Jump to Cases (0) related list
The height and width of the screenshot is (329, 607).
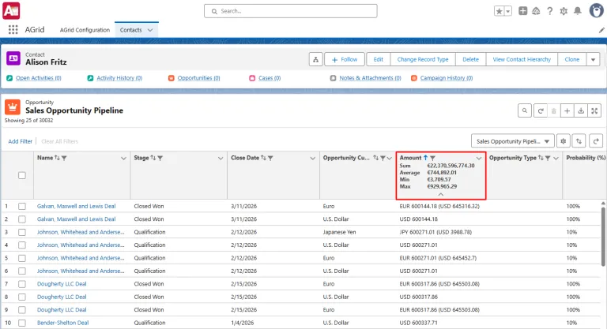point(270,78)
